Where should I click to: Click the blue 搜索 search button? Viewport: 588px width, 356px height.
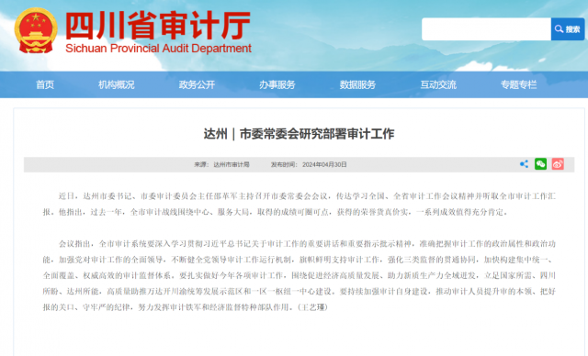click(568, 28)
